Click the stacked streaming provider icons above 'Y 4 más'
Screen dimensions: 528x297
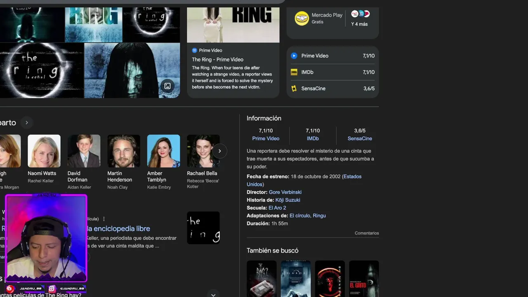click(x=360, y=14)
